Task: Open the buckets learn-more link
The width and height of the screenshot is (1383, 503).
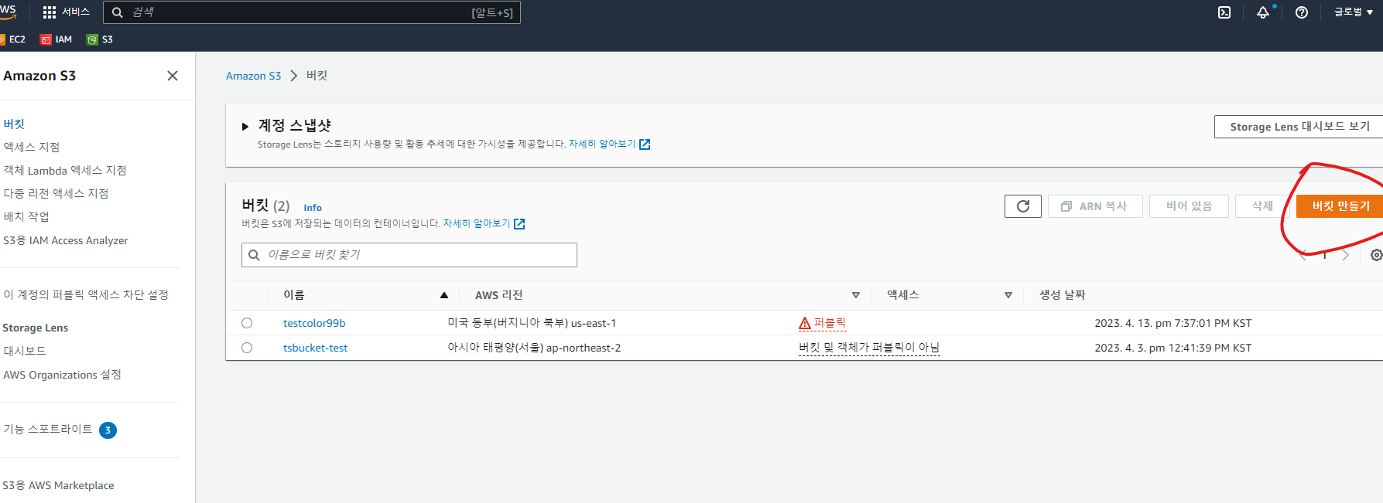Action: click(477, 224)
